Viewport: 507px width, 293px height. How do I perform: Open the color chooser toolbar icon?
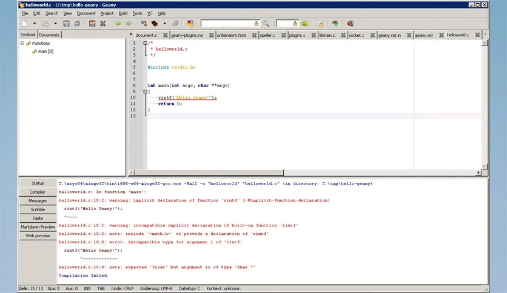(x=190, y=24)
